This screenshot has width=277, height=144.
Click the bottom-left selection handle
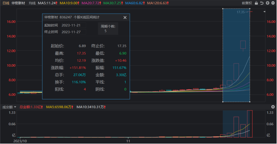pos(223,102)
